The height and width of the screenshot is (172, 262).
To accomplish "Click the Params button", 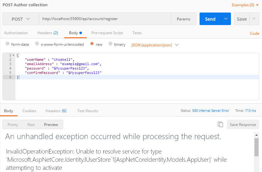I will pyautogui.click(x=184, y=19).
